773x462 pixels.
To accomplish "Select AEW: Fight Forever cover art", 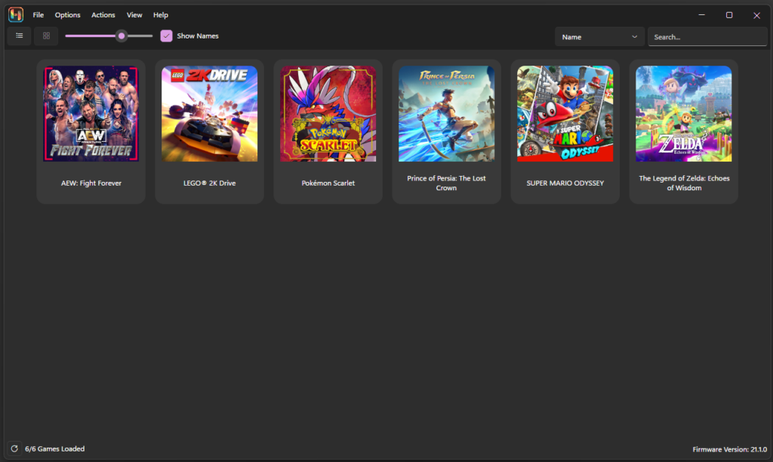I will (91, 114).
